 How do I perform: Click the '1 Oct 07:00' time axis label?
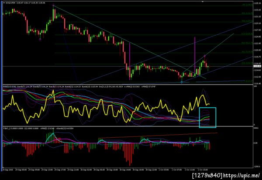point(176,170)
